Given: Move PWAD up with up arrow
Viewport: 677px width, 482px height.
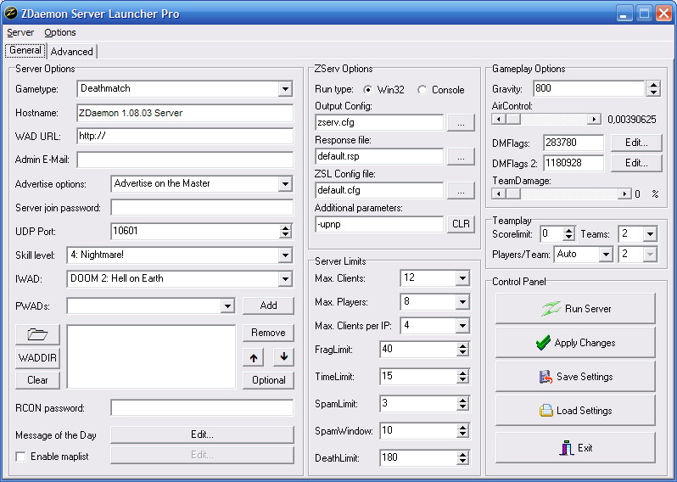Looking at the screenshot, I should [255, 357].
